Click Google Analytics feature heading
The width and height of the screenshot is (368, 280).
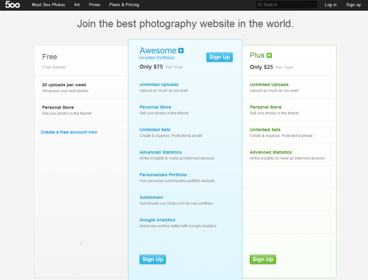coord(157,219)
